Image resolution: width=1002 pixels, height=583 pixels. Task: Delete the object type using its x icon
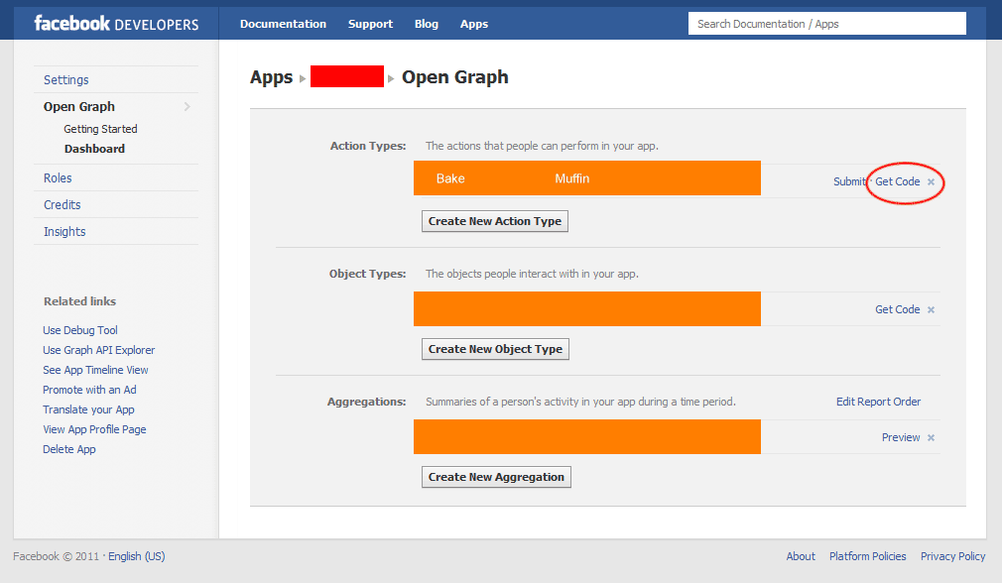click(x=932, y=309)
